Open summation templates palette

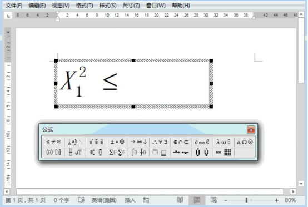coord(117,152)
